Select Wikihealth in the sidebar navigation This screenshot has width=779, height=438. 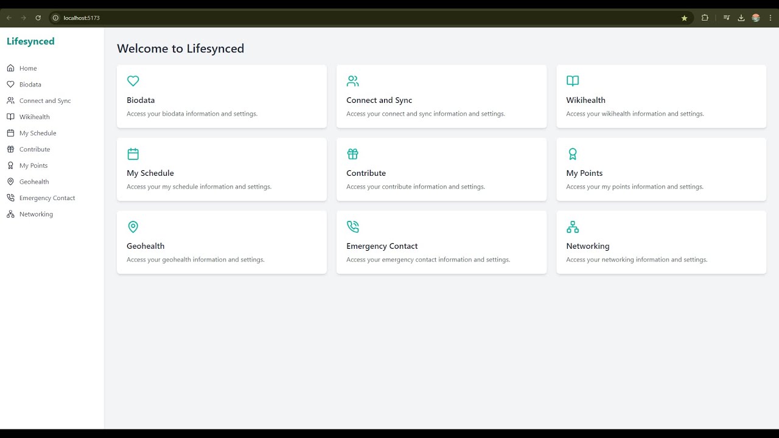(34, 117)
